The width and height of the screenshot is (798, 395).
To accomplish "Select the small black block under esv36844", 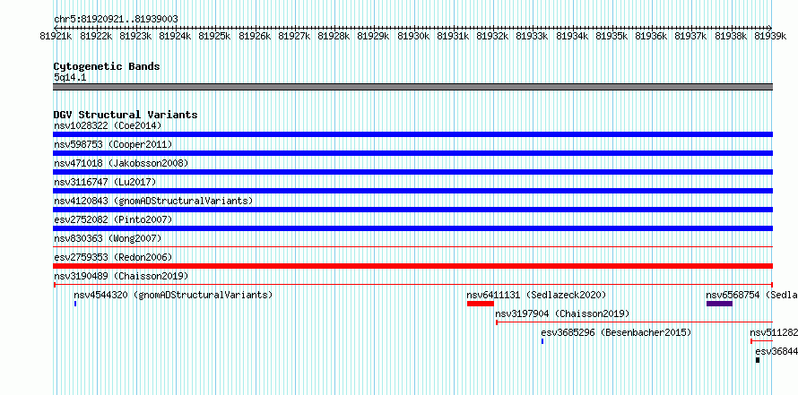I will pyautogui.click(x=758, y=360).
